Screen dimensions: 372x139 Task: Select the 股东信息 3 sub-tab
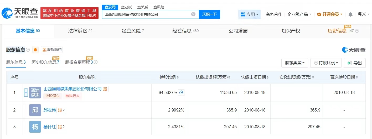coord(16,62)
